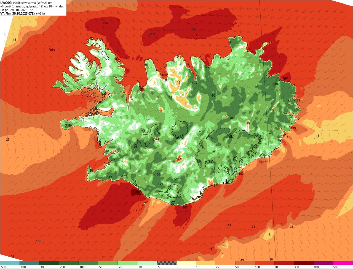Click the 173 value on the south coast
The image size is (353, 269).
[x=216, y=186]
